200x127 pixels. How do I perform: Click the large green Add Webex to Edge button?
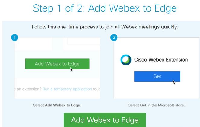[105, 120]
